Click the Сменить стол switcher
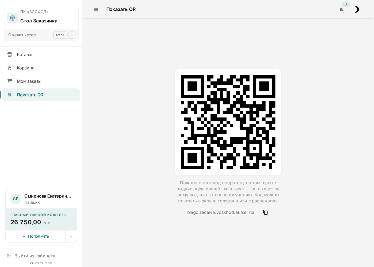The width and height of the screenshot is (374, 267). click(x=41, y=35)
